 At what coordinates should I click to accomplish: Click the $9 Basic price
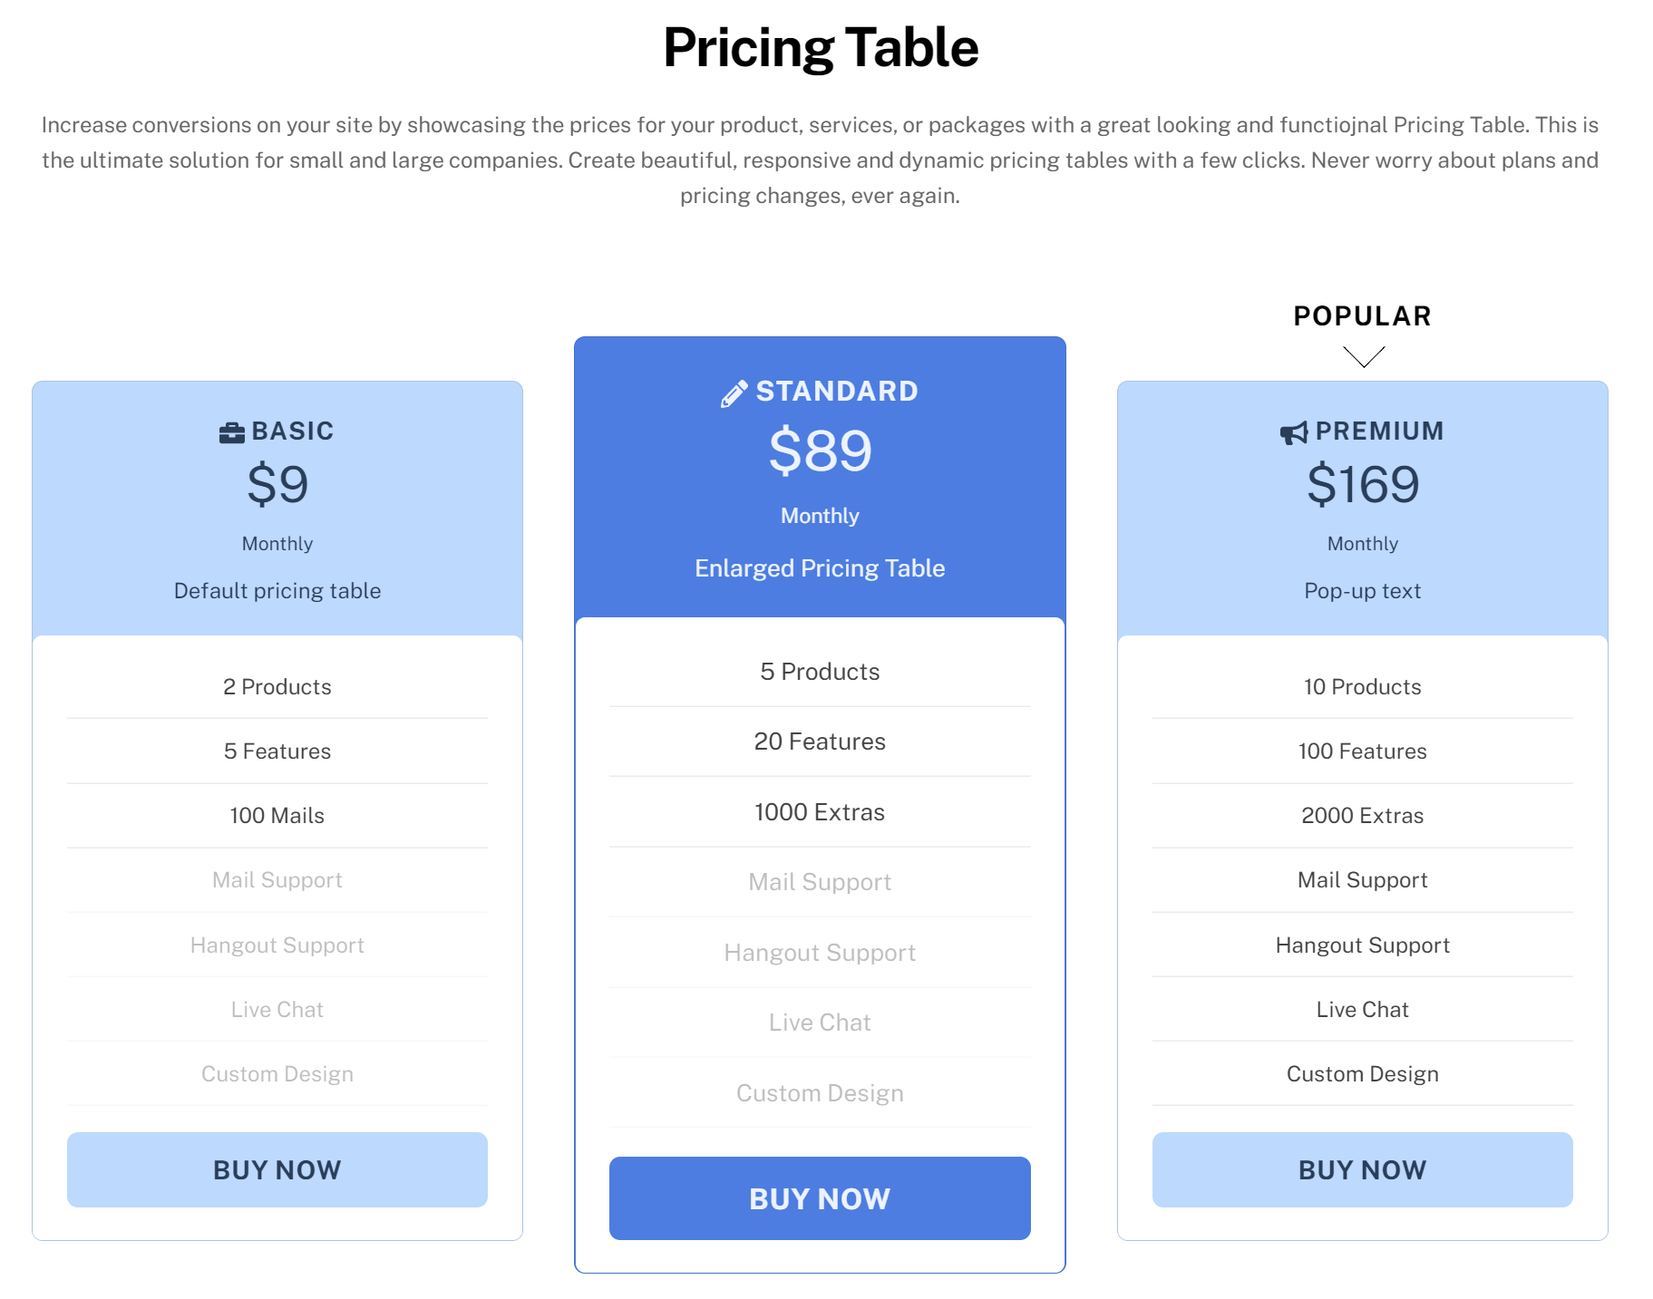(277, 484)
